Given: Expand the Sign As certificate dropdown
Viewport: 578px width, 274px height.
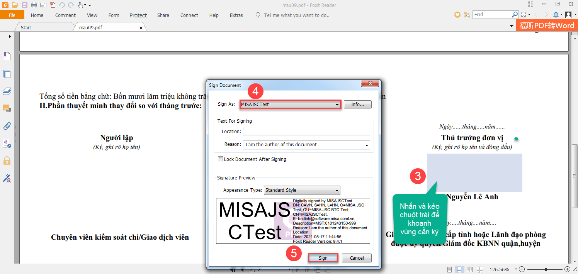Looking at the screenshot, I should (x=337, y=105).
